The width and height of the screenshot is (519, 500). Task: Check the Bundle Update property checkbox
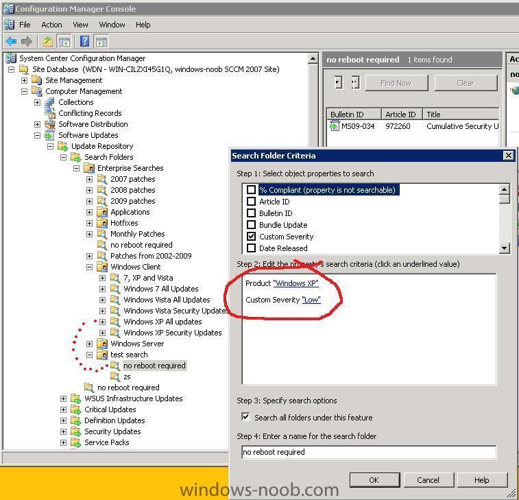(251, 224)
